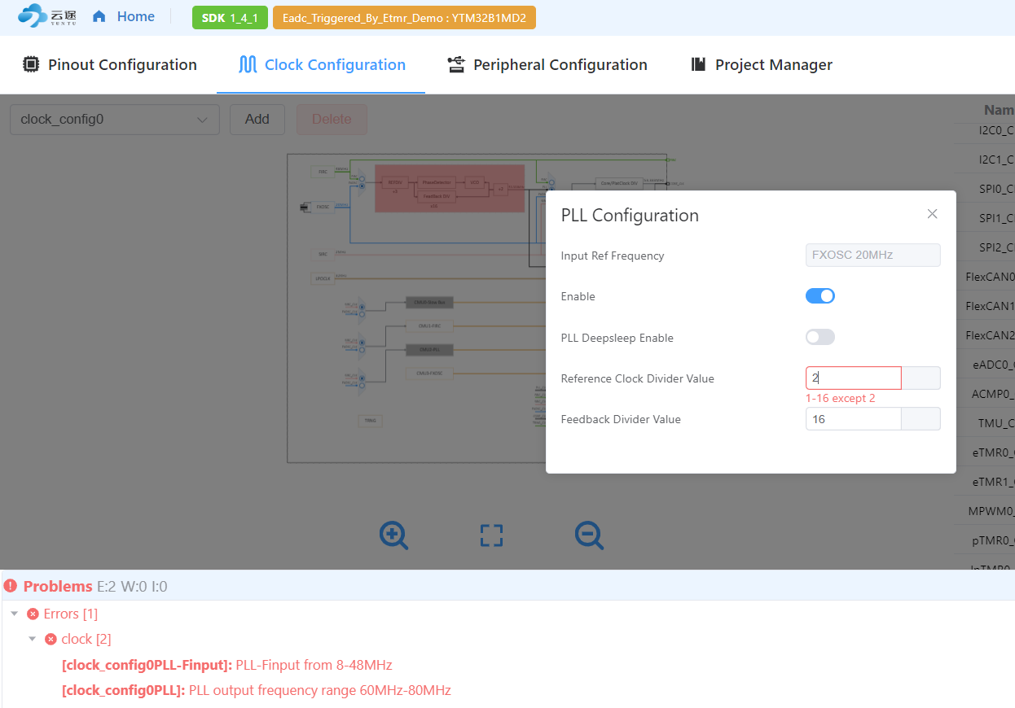Image resolution: width=1015 pixels, height=708 pixels.
Task: Collapse the clock [2] error group
Action: click(x=33, y=639)
